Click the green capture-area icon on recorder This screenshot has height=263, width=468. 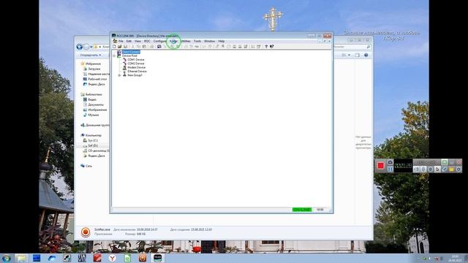point(445,162)
